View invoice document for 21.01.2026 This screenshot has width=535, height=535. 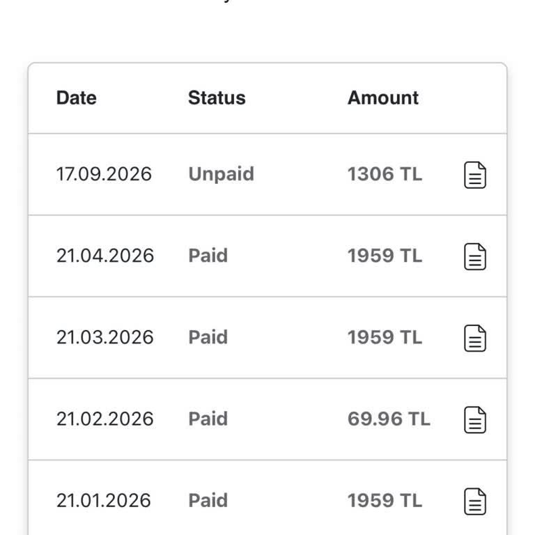[x=475, y=501]
